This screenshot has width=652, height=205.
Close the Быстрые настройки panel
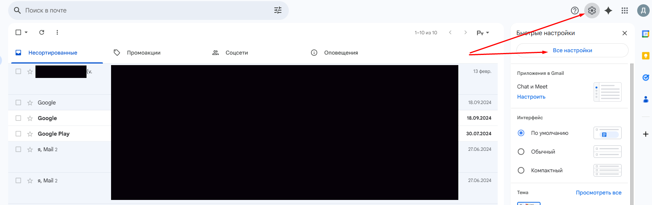point(625,33)
